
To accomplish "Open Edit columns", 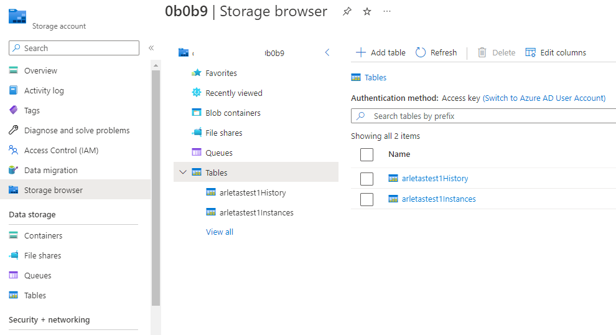I will click(x=556, y=52).
